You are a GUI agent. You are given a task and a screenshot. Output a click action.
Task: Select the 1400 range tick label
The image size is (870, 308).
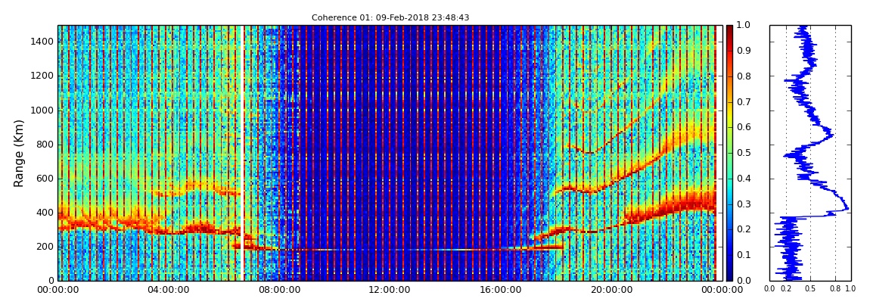click(x=42, y=42)
